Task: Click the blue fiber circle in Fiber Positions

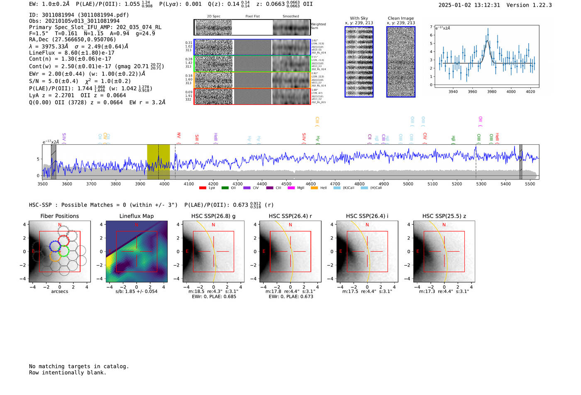Action: [x=55, y=246]
